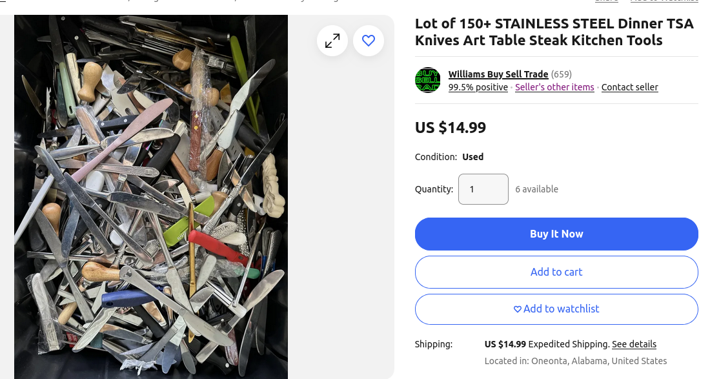Click the "6 available" stock text
Viewport: 710px width, 379px height.
tap(536, 189)
